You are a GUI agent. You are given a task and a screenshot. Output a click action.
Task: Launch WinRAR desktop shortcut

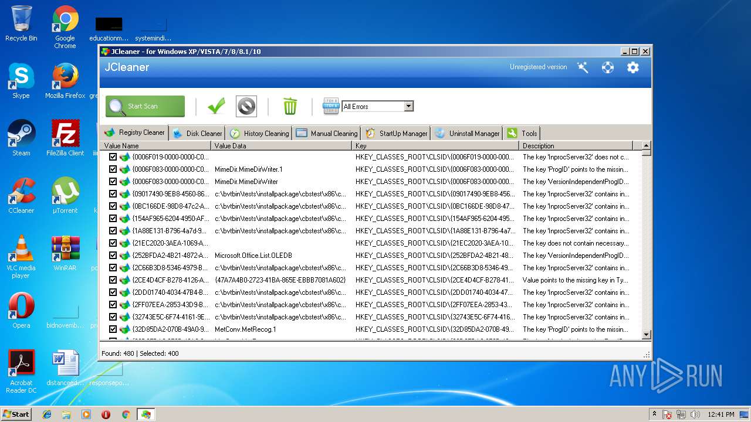click(x=65, y=253)
